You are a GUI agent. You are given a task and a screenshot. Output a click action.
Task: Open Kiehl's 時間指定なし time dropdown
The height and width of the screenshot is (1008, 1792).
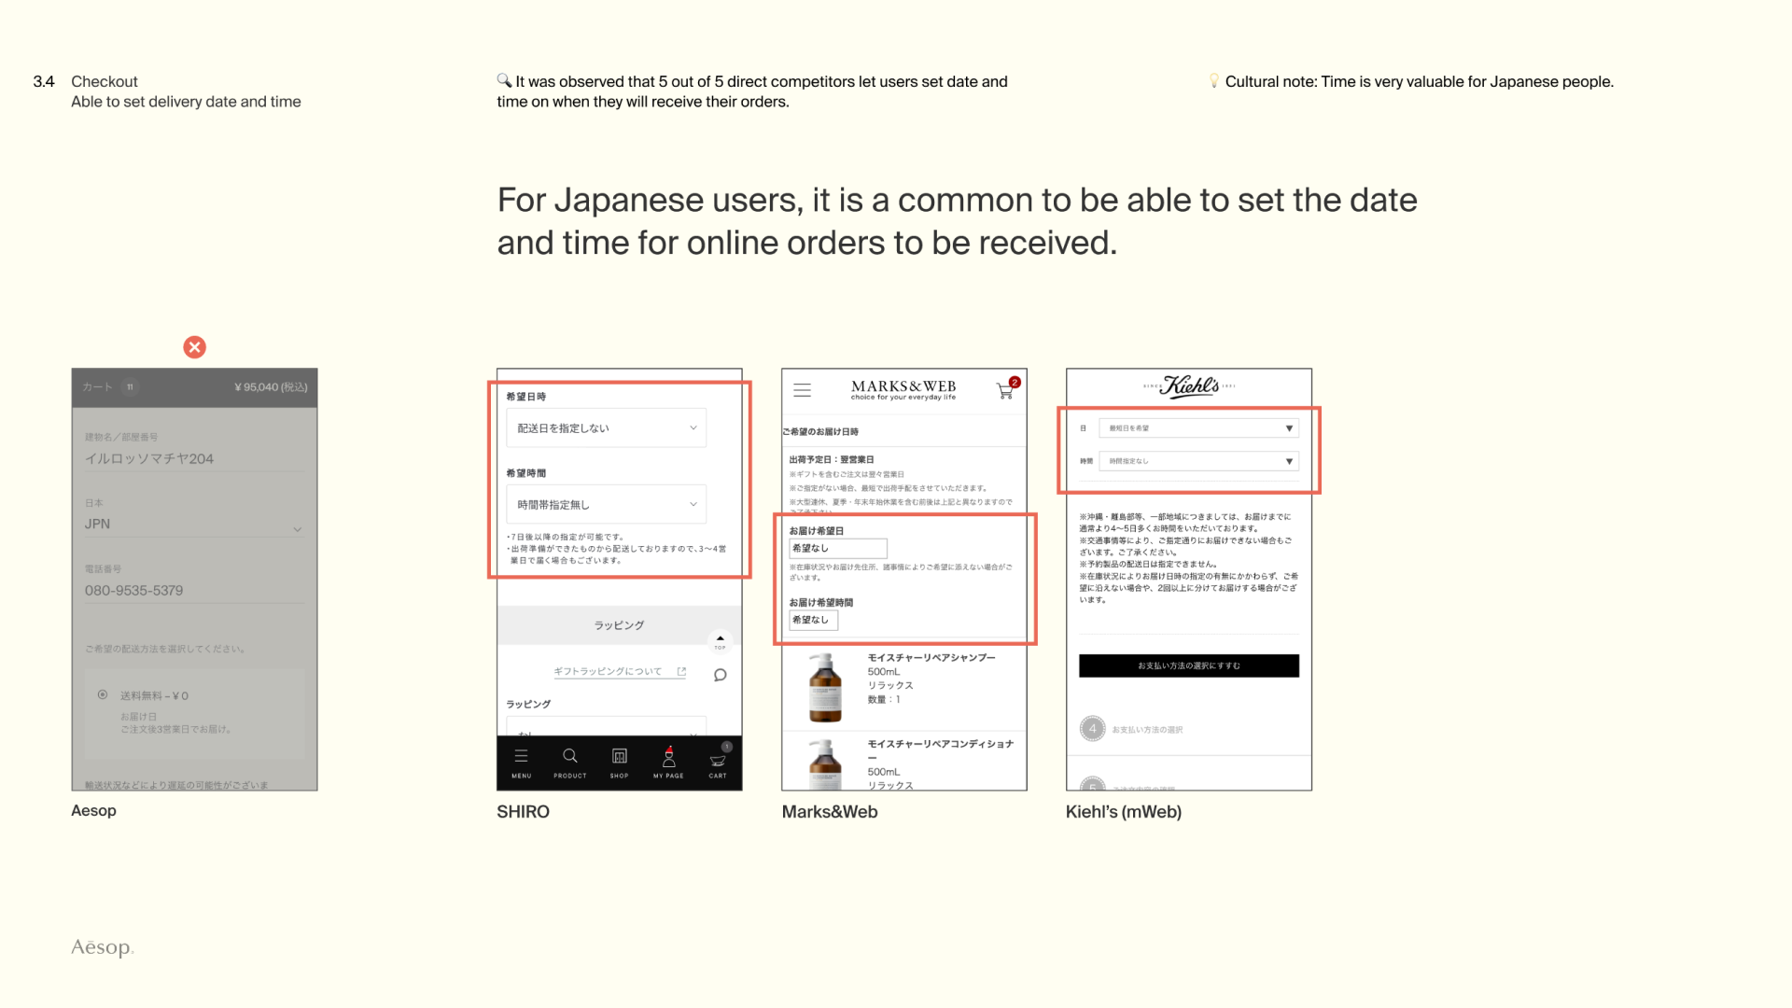pyautogui.click(x=1198, y=461)
